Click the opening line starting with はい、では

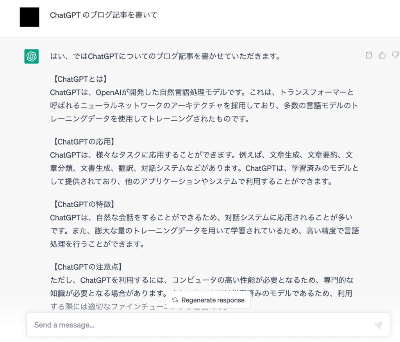(x=166, y=56)
